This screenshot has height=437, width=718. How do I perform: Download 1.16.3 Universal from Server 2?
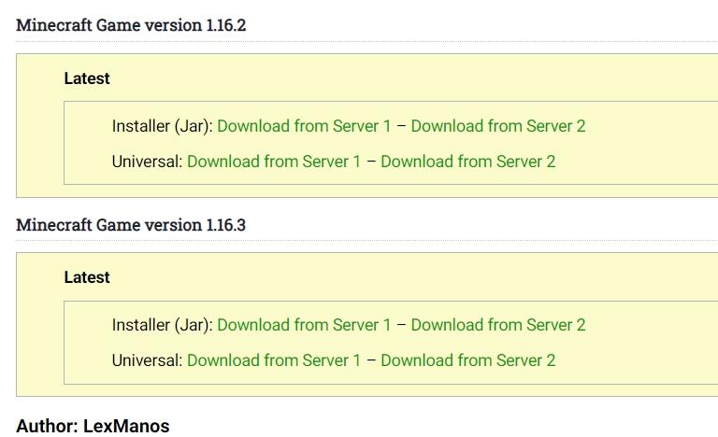[468, 360]
